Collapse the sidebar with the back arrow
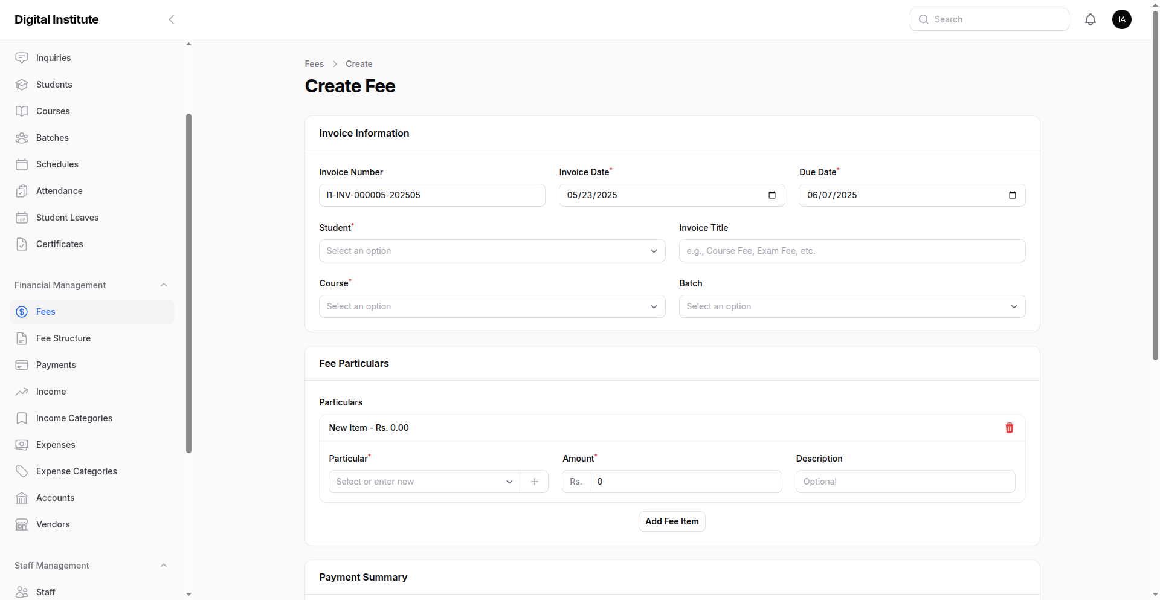Image resolution: width=1160 pixels, height=600 pixels. (172, 19)
